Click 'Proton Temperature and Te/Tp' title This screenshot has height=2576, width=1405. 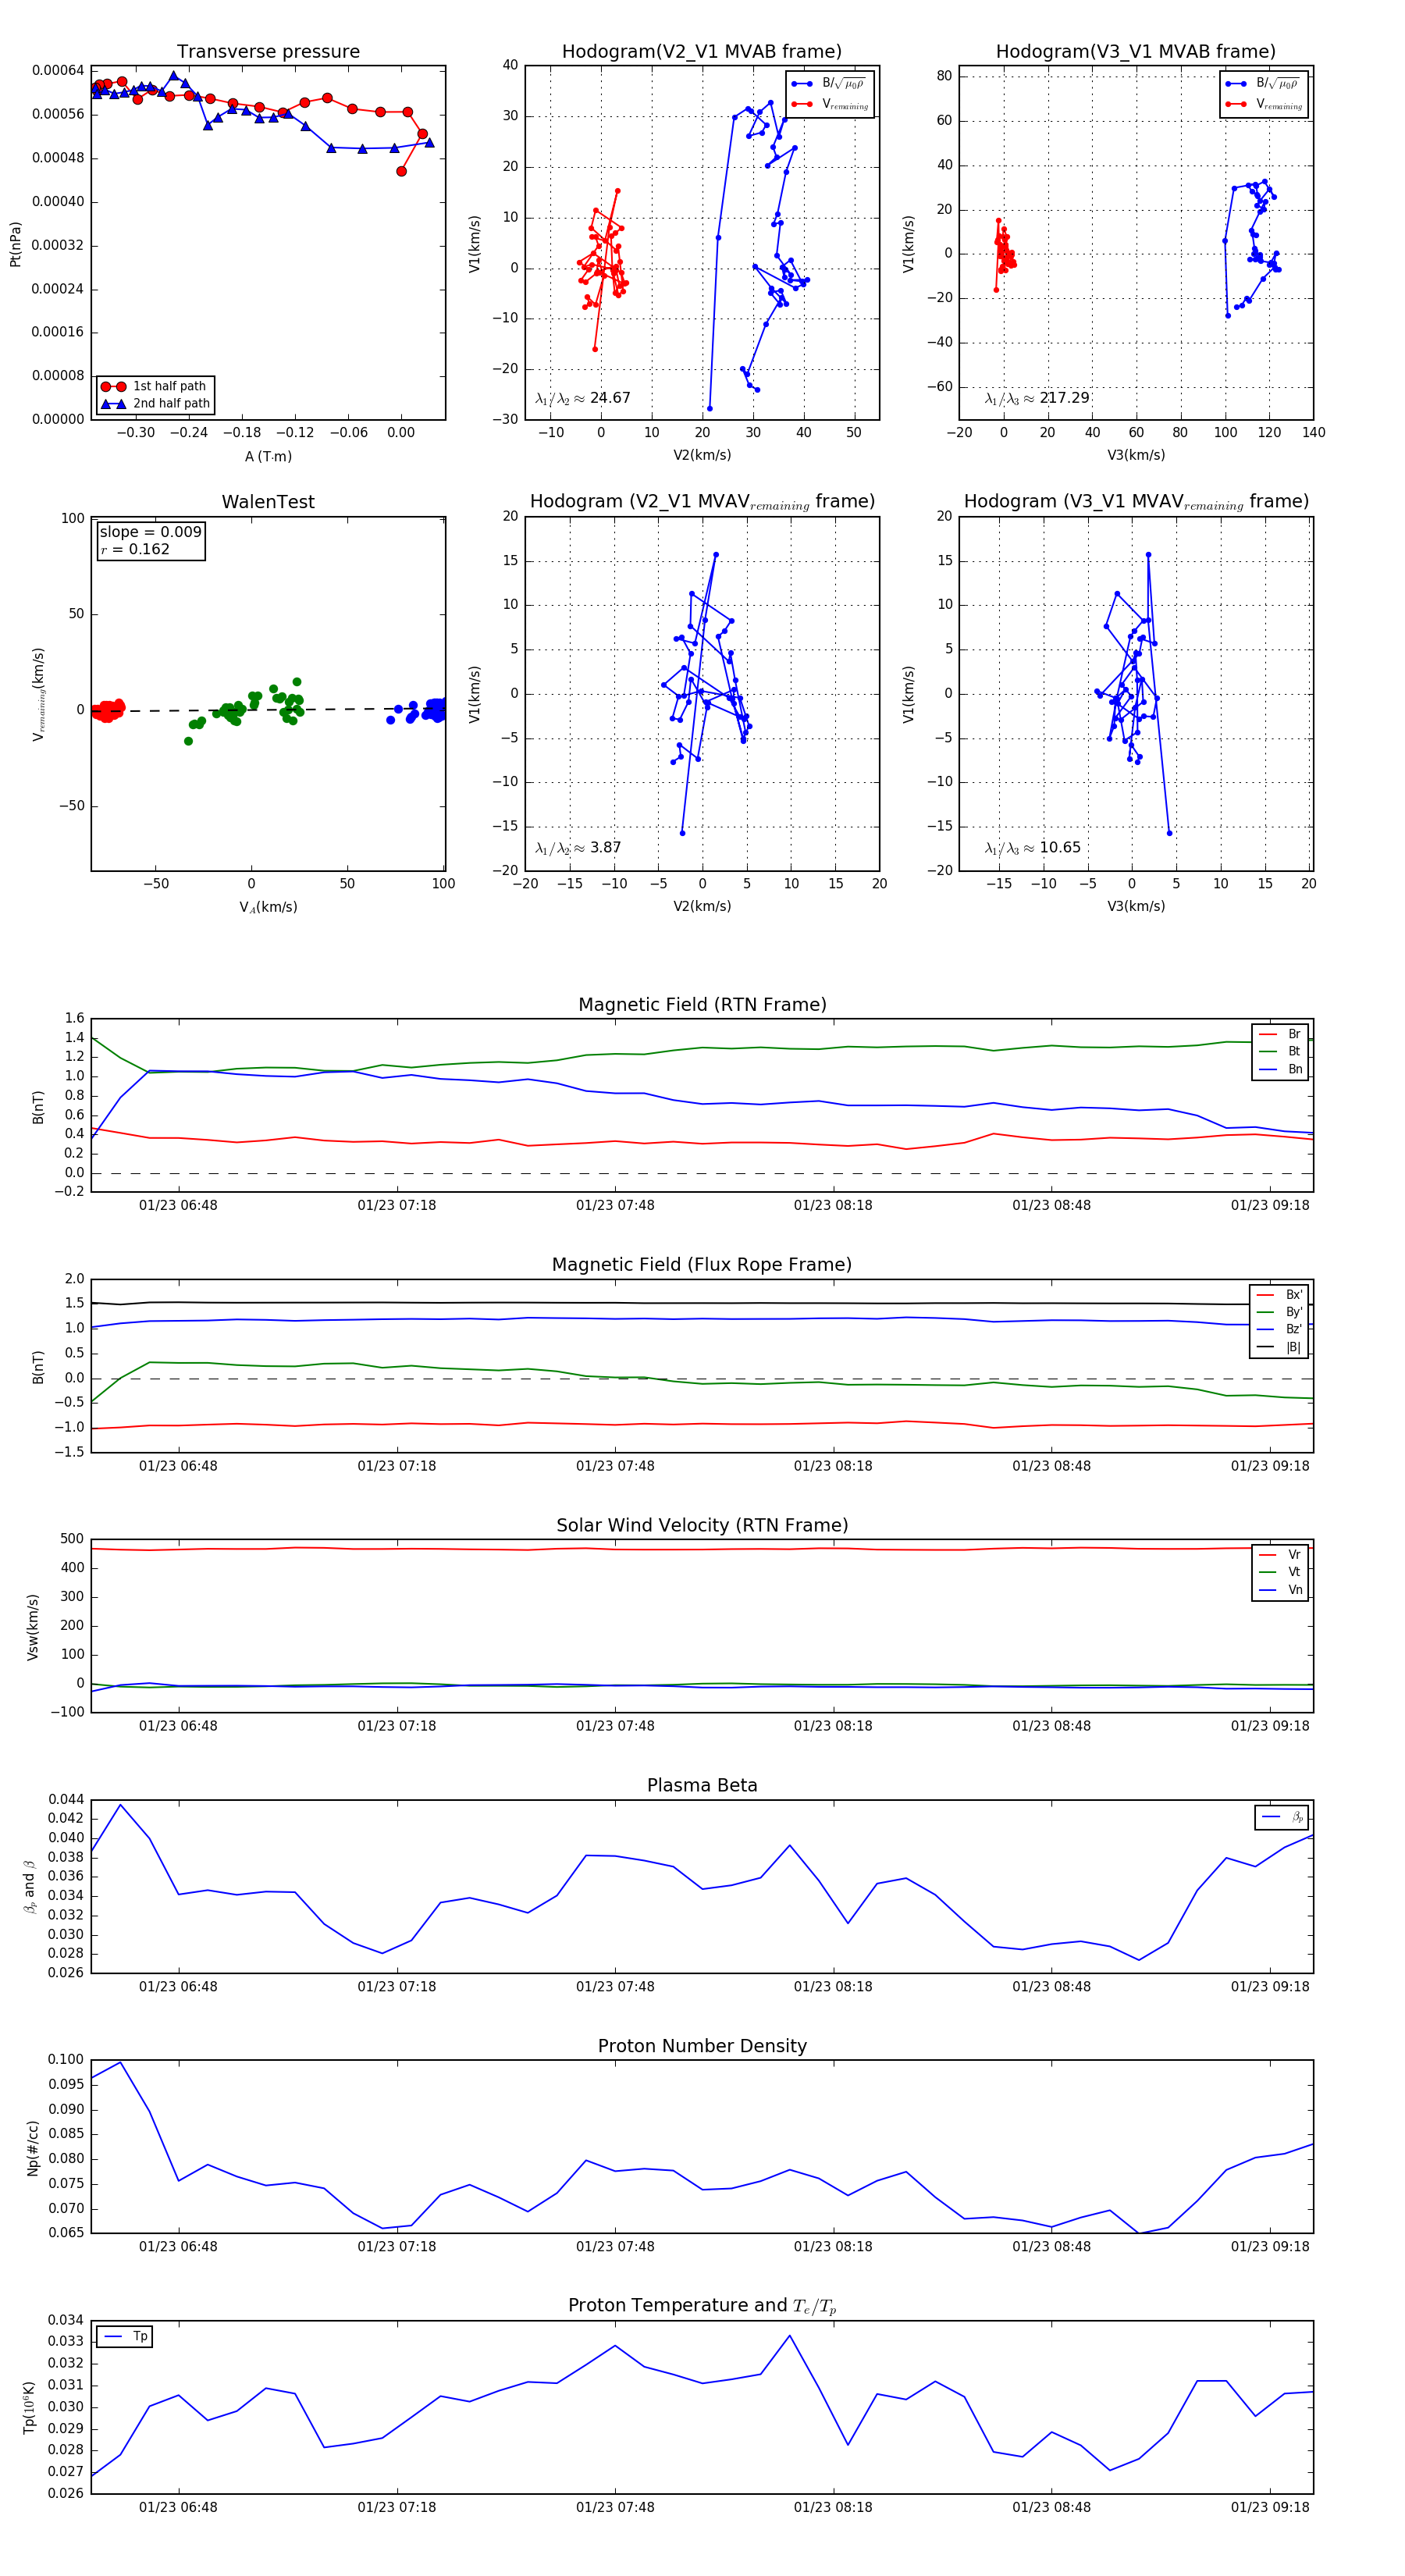(x=702, y=2306)
